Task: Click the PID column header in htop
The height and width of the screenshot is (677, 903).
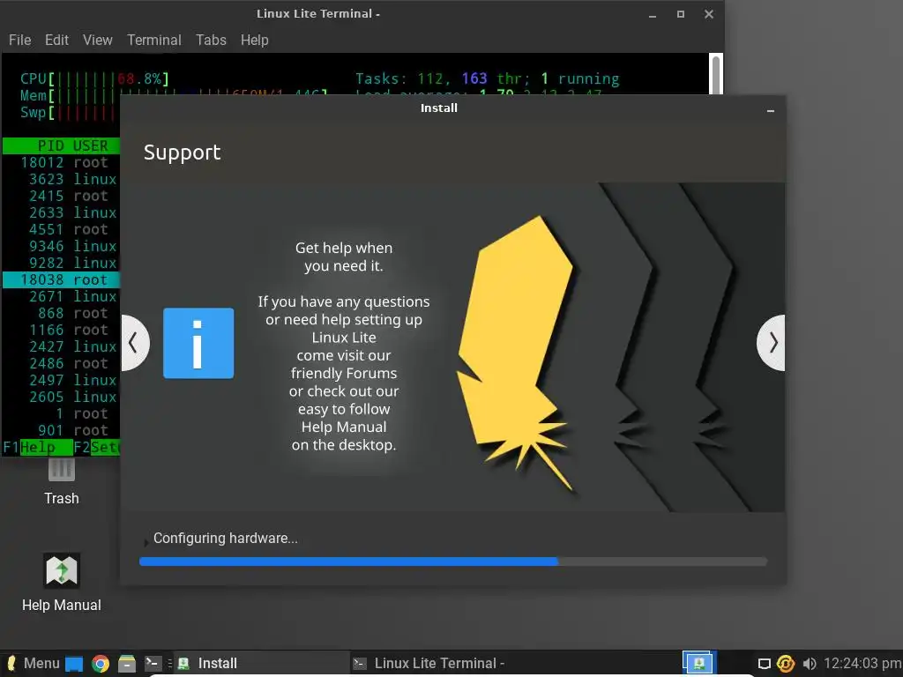Action: (50, 145)
